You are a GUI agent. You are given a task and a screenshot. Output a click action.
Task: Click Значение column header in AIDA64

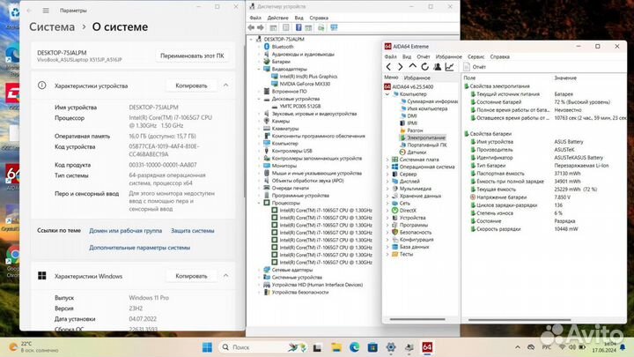pos(565,78)
